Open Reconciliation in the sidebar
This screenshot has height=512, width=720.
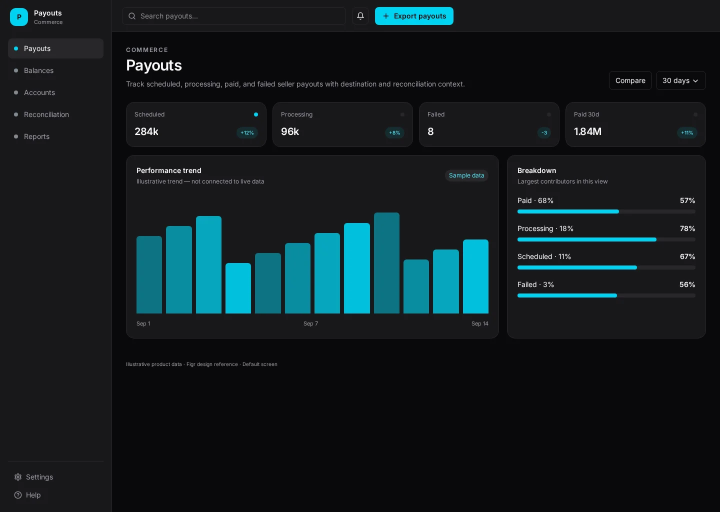tap(55, 114)
